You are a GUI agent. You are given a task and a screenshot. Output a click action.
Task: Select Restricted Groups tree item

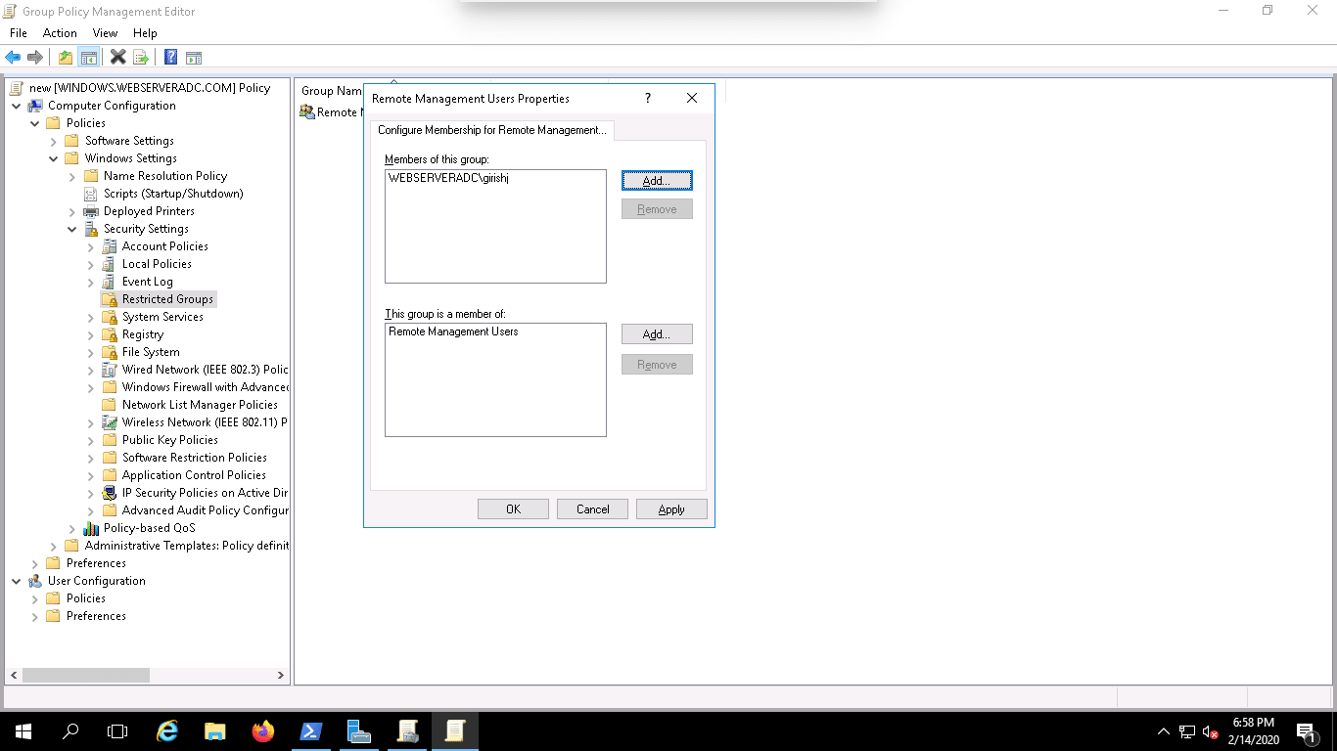[x=167, y=299]
